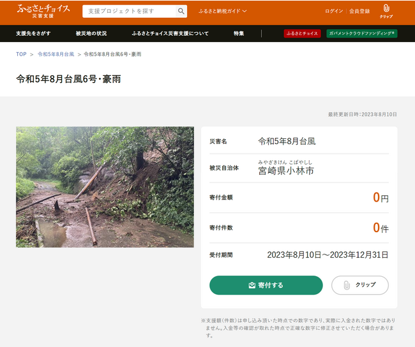Open the ログイン link
The height and width of the screenshot is (347, 415).
pos(333,11)
